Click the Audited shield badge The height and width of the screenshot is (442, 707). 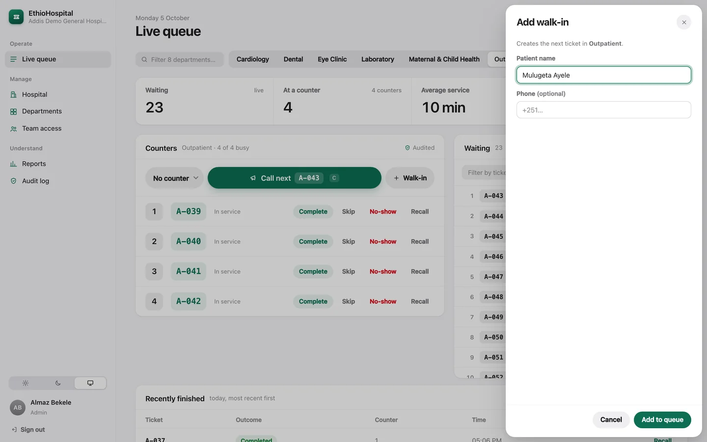pos(420,148)
